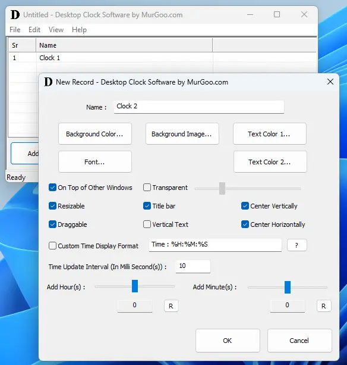Image resolution: width=347 pixels, height=365 pixels.
Task: Click the Add Minute(s) value box
Action: [x=288, y=305]
